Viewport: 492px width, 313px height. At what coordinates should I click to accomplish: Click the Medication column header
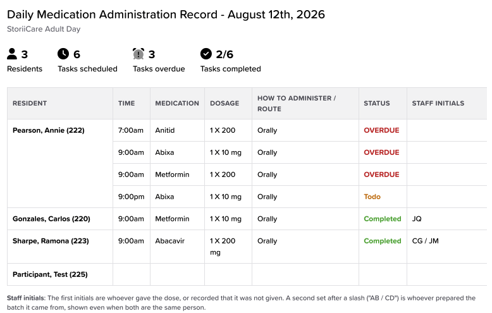click(x=177, y=103)
